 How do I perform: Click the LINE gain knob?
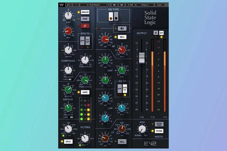click(x=68, y=16)
